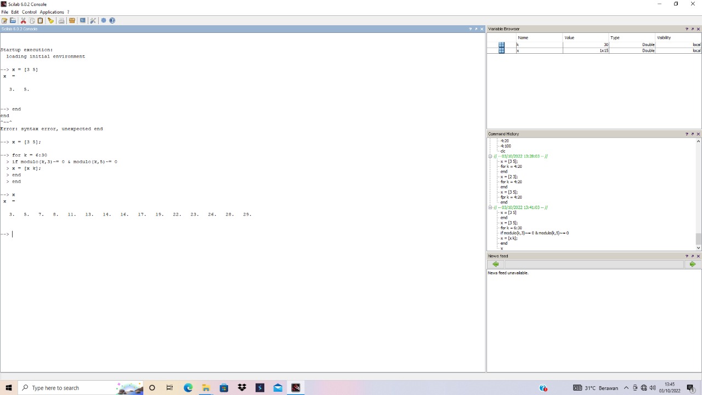Open help browser question mark icon
Image resolution: width=702 pixels, height=395 pixels.
coord(112,20)
